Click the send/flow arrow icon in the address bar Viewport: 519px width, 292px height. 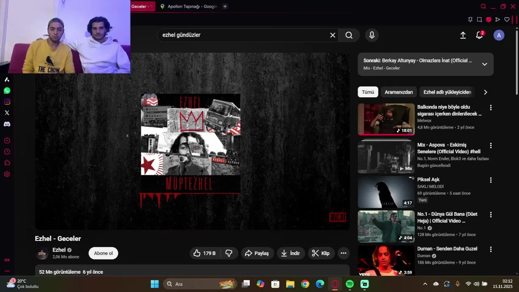pyautogui.click(x=498, y=19)
